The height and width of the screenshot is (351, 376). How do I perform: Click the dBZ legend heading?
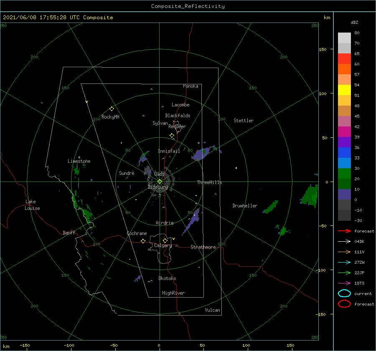(354, 23)
